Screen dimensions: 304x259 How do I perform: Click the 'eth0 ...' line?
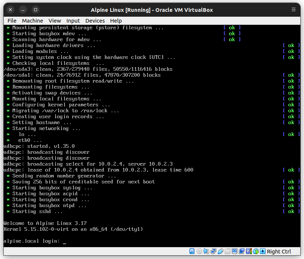point(24,140)
